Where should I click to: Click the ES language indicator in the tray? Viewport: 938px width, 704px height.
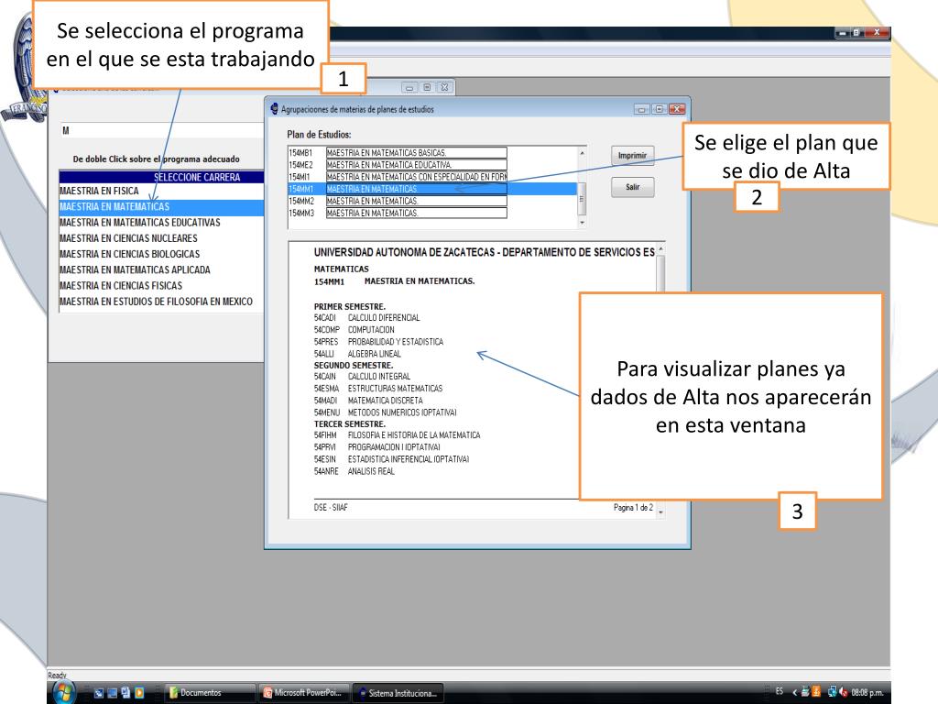coord(779,692)
